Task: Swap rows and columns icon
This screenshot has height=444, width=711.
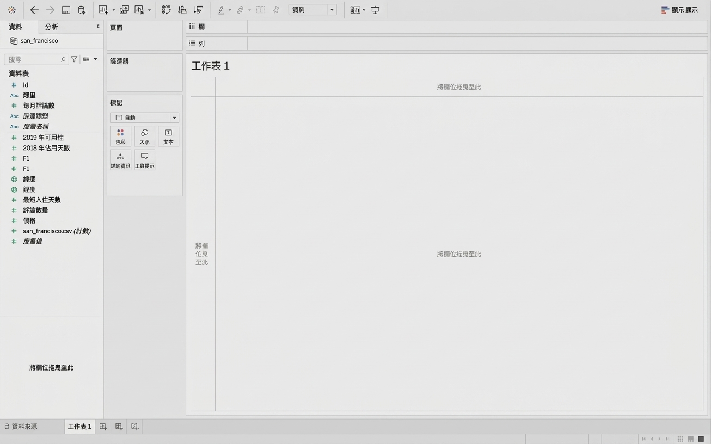Action: 167,10
